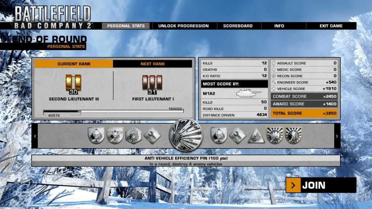Click the Assault Score class icon
372x209 pixels.
tap(274, 63)
